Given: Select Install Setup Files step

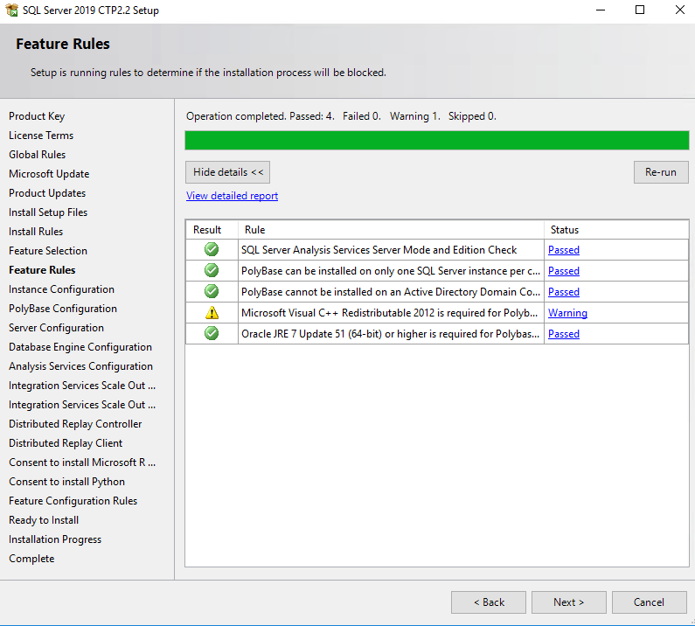Looking at the screenshot, I should (48, 212).
